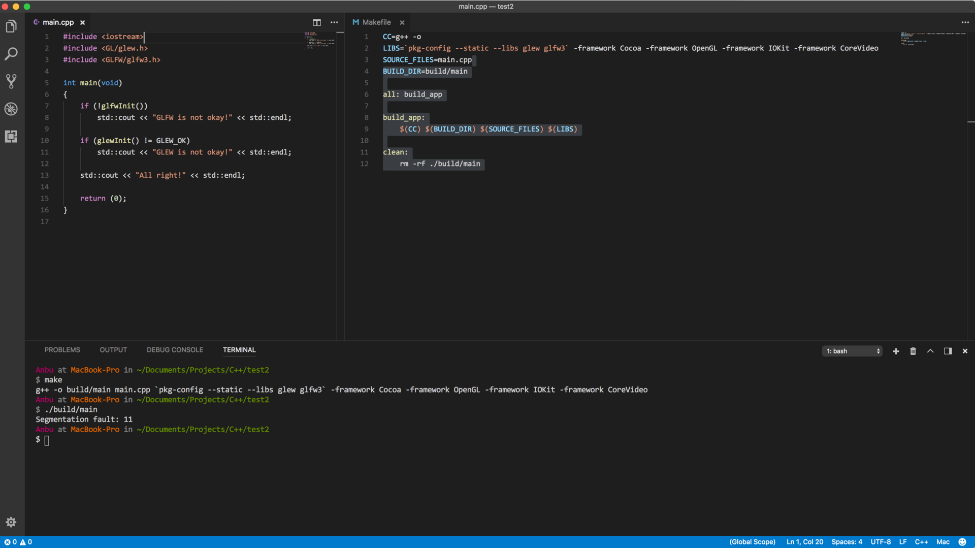Click 'Segmentation fault: 11' terminal output
This screenshot has width=975, height=548.
click(84, 420)
